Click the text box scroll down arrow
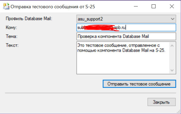Viewport: 181px width, 114px height. tap(172, 70)
